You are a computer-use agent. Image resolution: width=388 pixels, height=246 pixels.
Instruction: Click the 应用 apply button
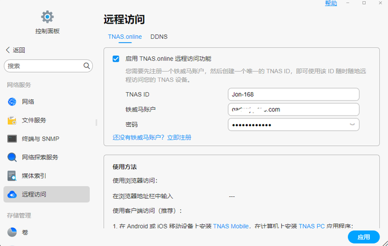tap(364, 237)
